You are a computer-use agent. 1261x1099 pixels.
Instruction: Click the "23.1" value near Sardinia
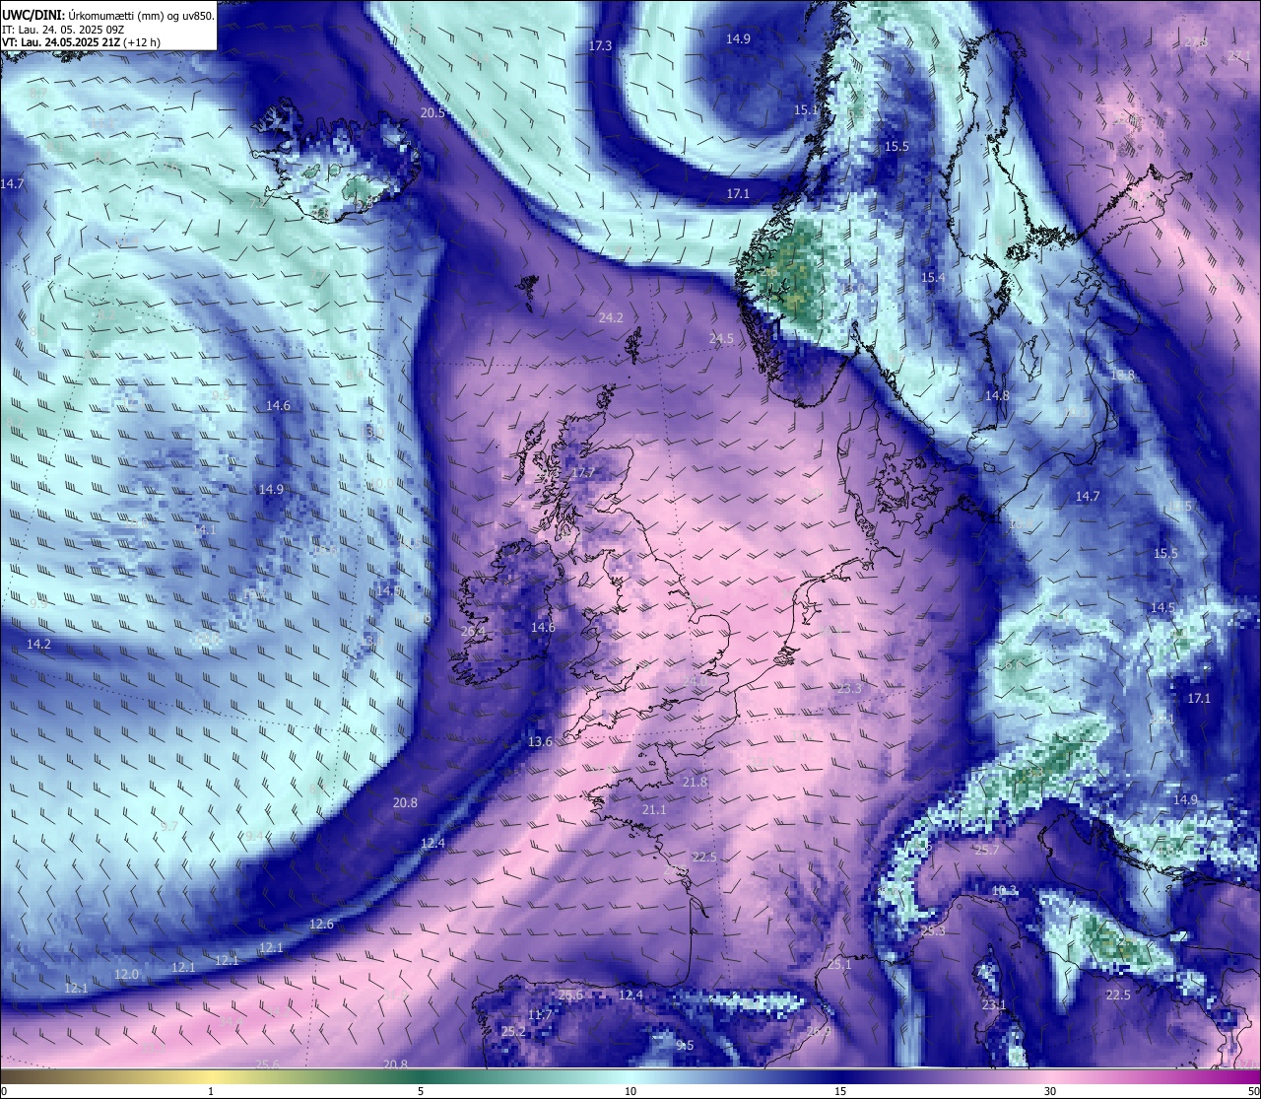click(995, 1005)
